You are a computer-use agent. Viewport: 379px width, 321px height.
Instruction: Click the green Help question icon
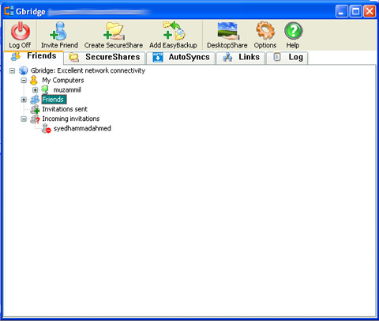pos(293,31)
